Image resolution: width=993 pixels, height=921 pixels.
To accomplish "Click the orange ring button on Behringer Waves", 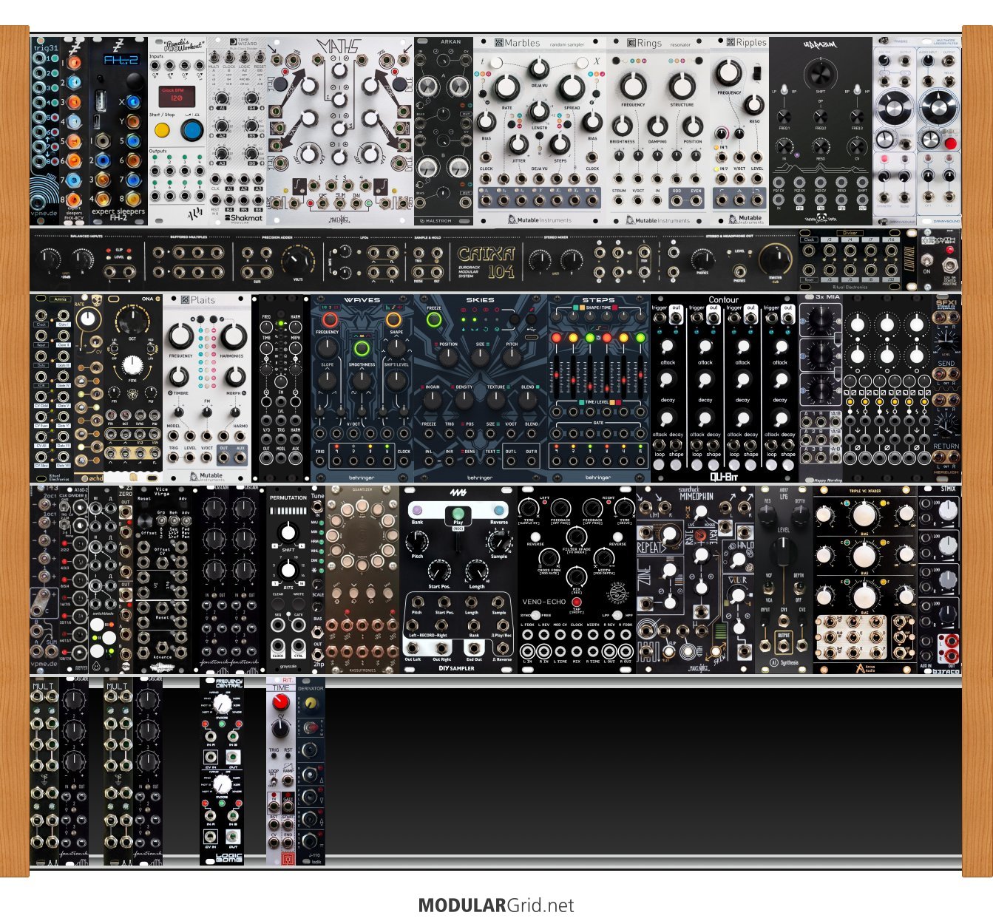I will (393, 321).
